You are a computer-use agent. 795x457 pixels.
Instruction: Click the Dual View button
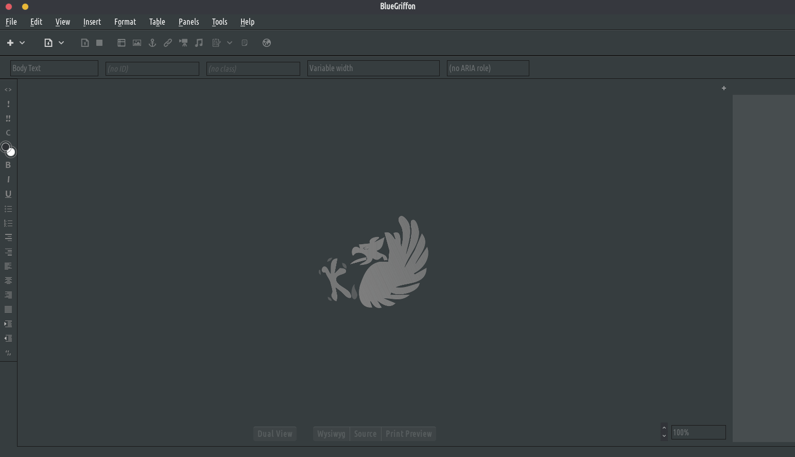[275, 434]
